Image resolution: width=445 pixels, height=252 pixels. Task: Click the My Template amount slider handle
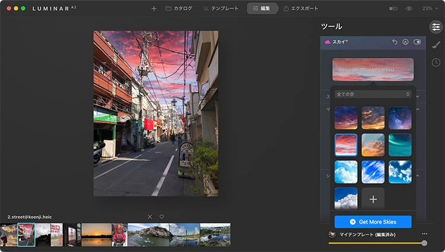(x=424, y=243)
